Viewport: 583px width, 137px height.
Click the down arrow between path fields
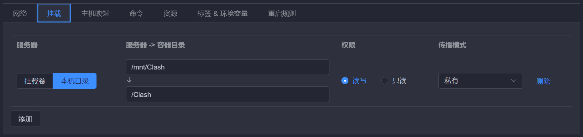(129, 80)
